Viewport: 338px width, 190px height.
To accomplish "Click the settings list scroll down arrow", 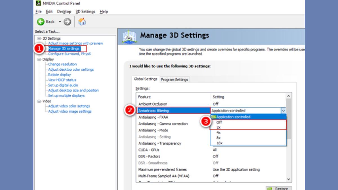I will [289, 179].
